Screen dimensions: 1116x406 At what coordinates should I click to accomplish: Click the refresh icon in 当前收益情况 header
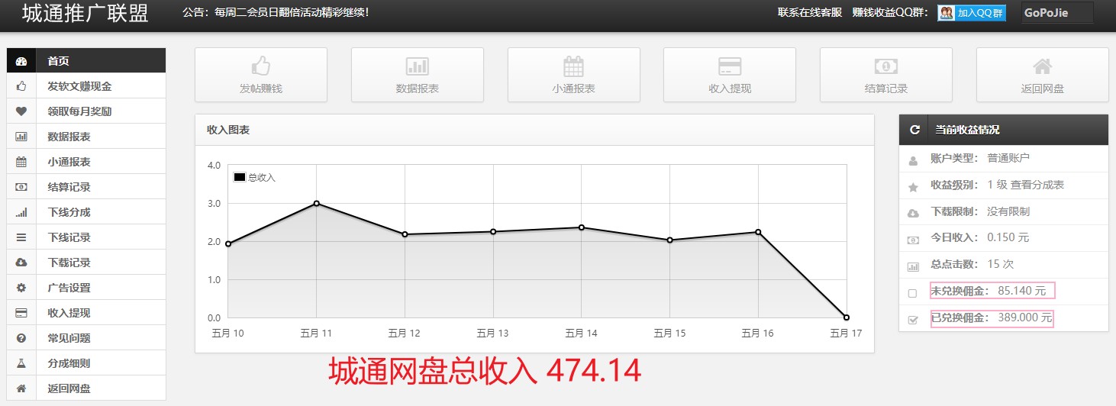click(914, 130)
